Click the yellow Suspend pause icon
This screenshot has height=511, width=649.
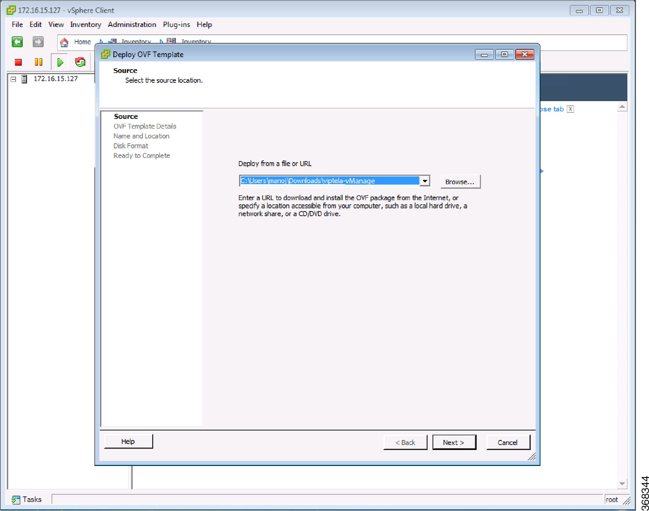pos(38,62)
